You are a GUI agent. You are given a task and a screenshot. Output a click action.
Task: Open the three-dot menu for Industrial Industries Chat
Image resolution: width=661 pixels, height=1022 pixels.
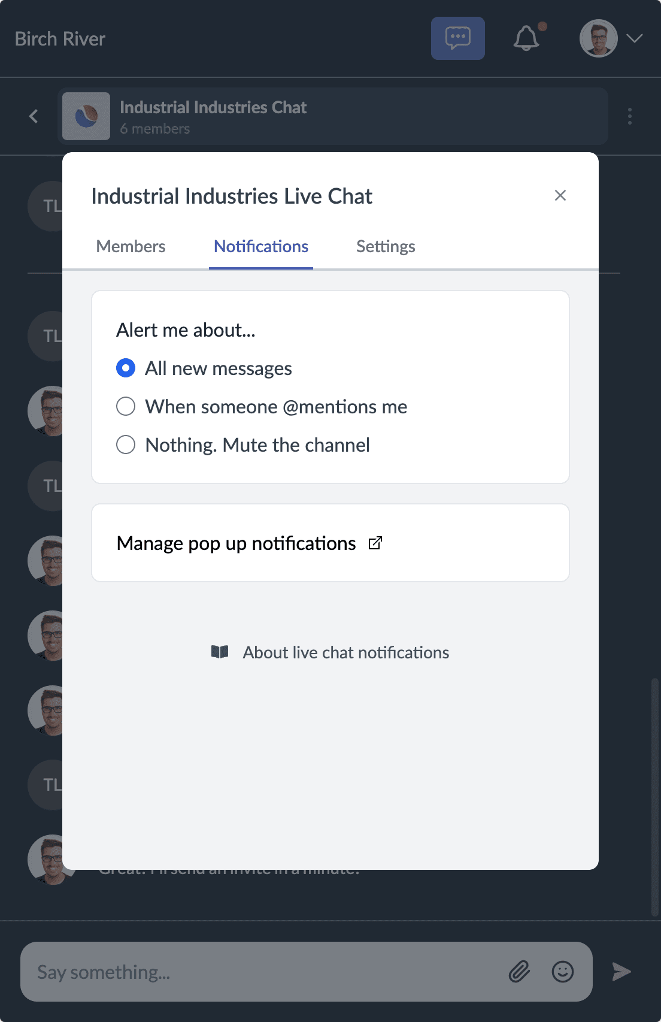coord(629,116)
